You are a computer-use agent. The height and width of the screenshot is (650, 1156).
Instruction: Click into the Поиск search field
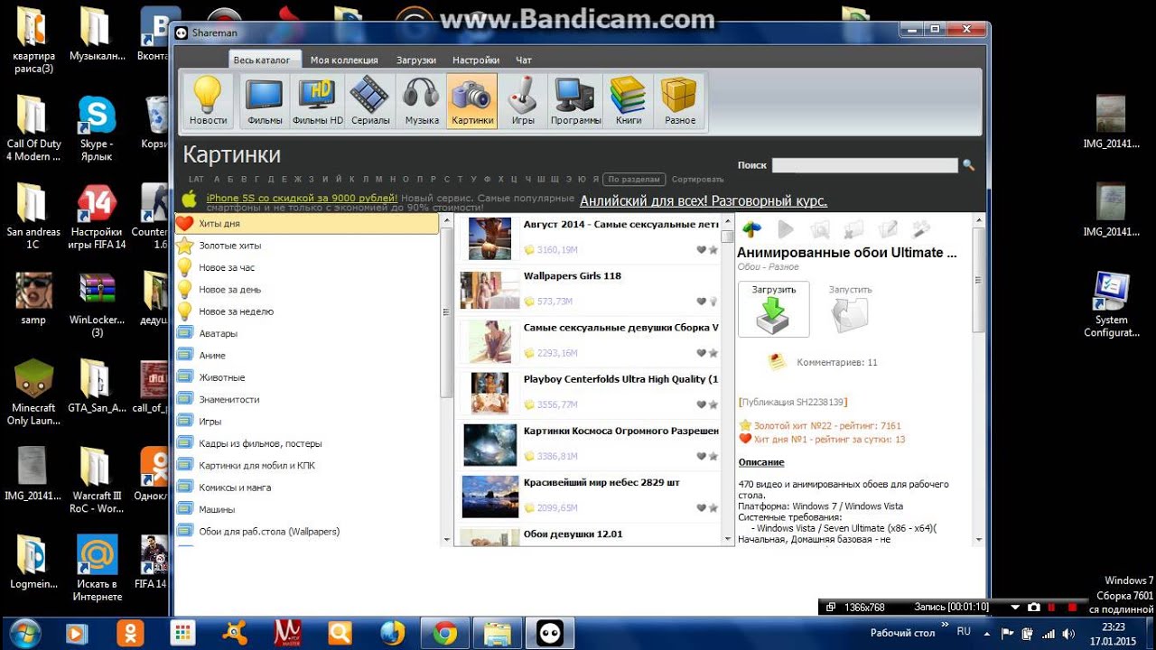[864, 165]
